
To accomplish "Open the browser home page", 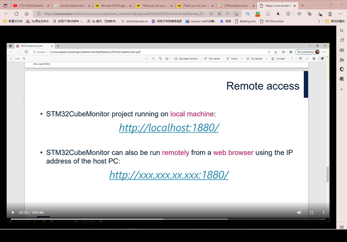I will 26,14.
